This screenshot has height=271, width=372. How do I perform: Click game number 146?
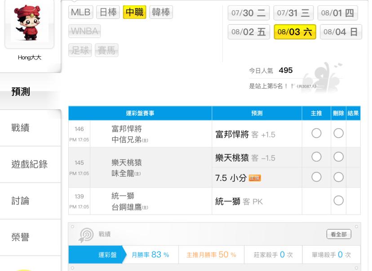point(79,129)
